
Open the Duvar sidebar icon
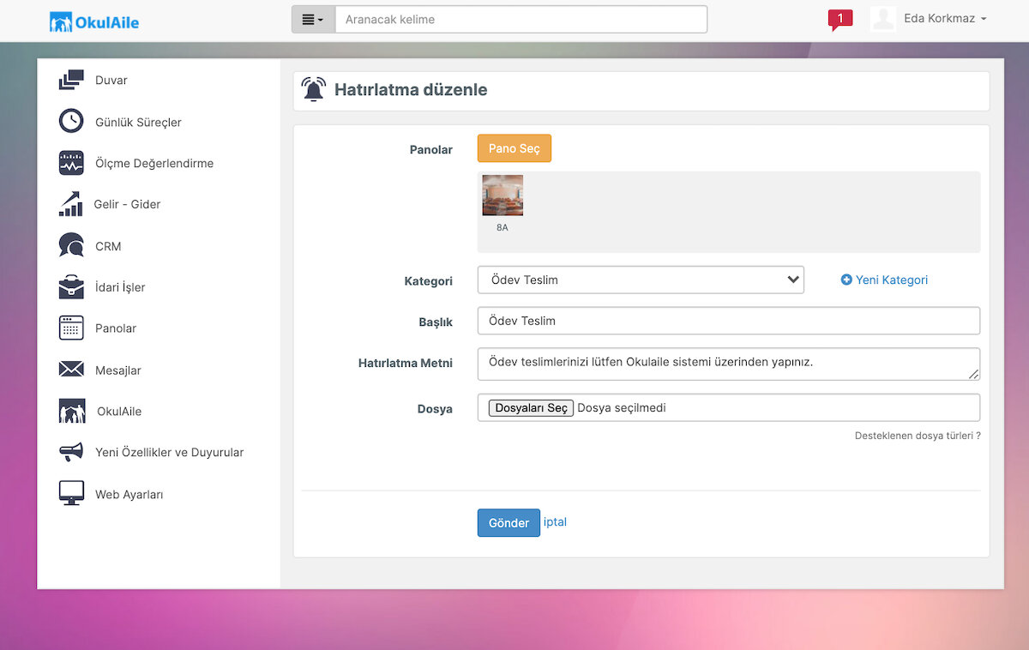click(x=71, y=81)
